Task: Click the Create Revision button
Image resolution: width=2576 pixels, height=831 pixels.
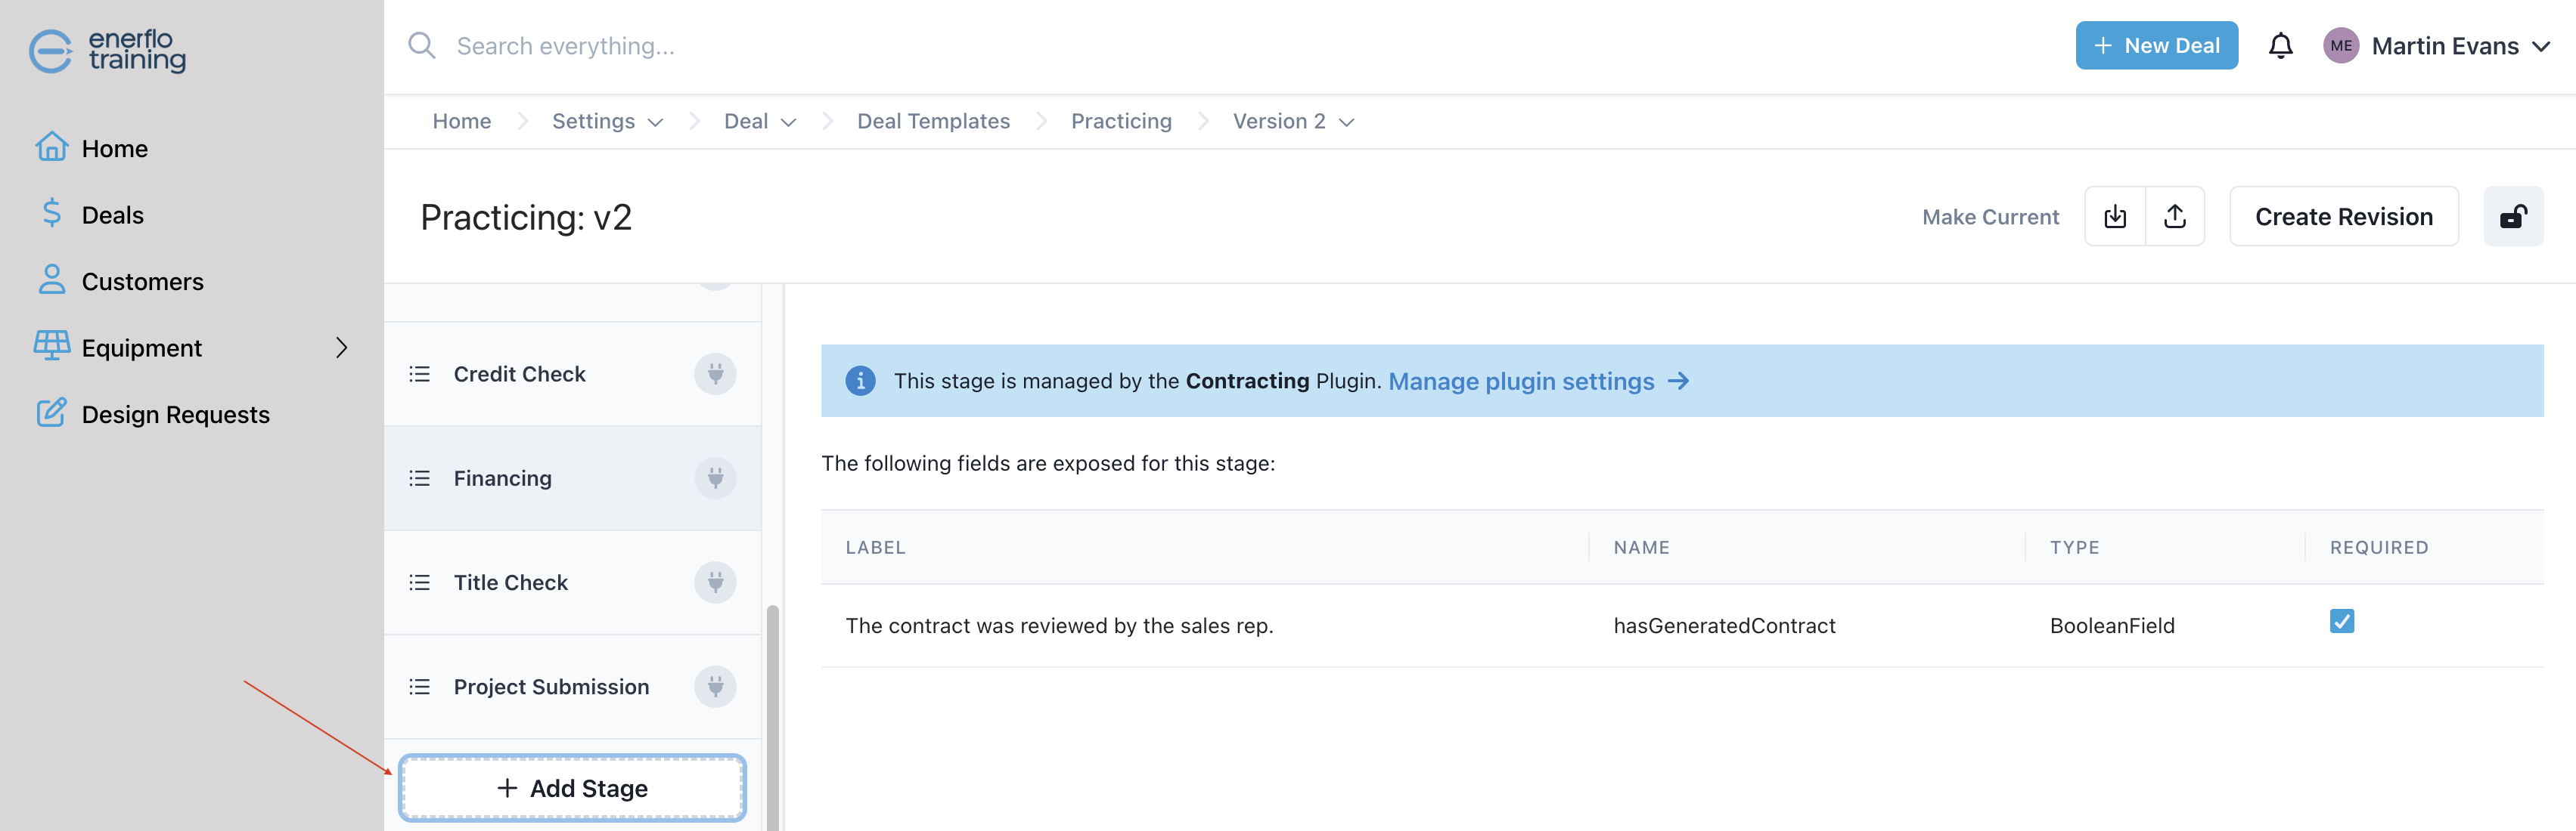Action: point(2343,217)
